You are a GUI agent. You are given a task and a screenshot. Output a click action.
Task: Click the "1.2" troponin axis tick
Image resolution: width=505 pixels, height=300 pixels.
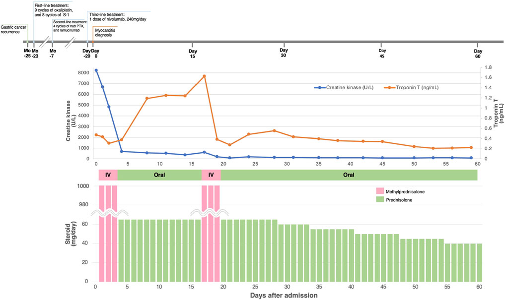tap(488, 98)
